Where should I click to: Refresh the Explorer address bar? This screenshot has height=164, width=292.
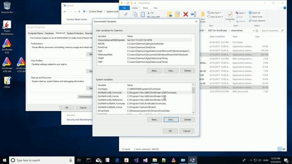coord(257,31)
